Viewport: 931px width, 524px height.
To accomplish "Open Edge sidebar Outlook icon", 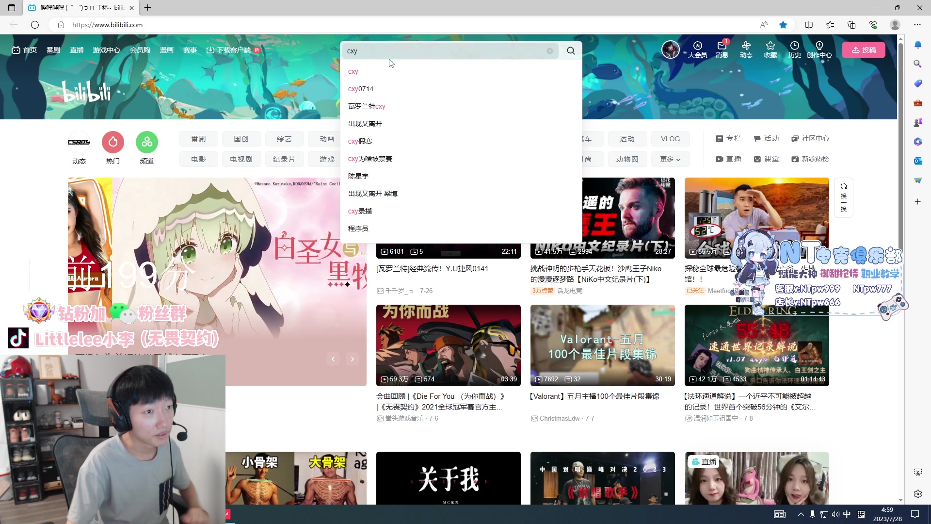I will click(918, 161).
